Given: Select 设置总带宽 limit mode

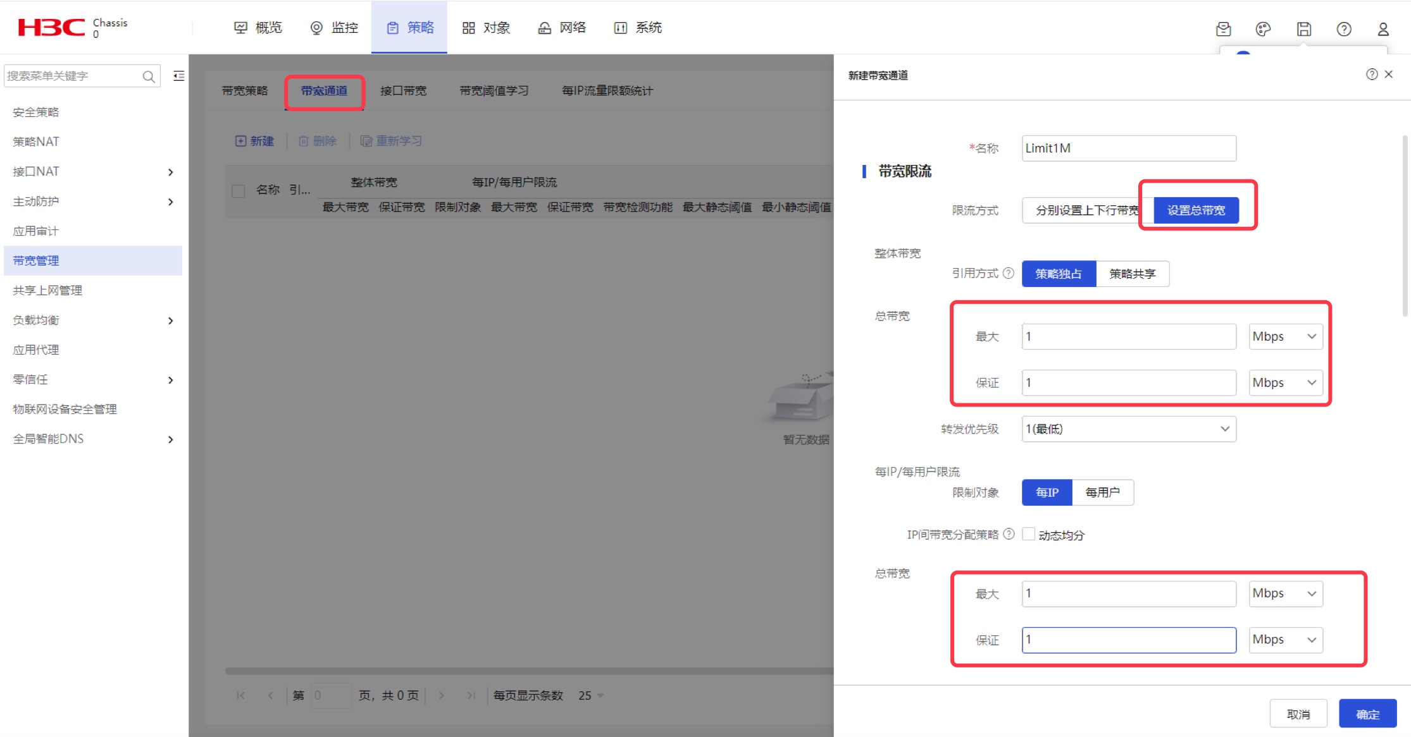Looking at the screenshot, I should tap(1196, 210).
